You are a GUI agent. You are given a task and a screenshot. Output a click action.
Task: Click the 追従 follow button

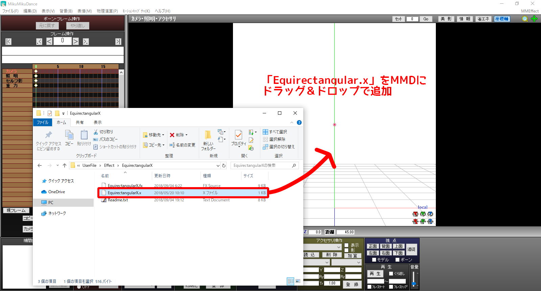(x=411, y=249)
